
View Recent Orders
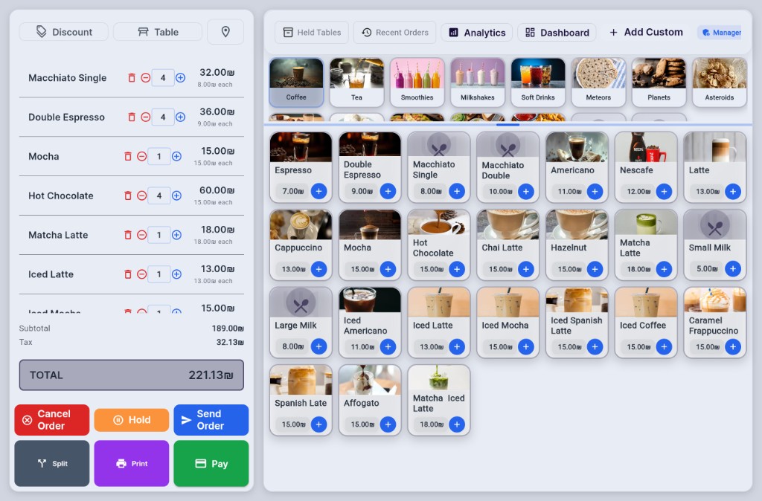pyautogui.click(x=394, y=33)
